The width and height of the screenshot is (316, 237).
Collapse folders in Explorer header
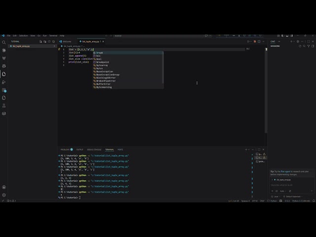[54, 41]
